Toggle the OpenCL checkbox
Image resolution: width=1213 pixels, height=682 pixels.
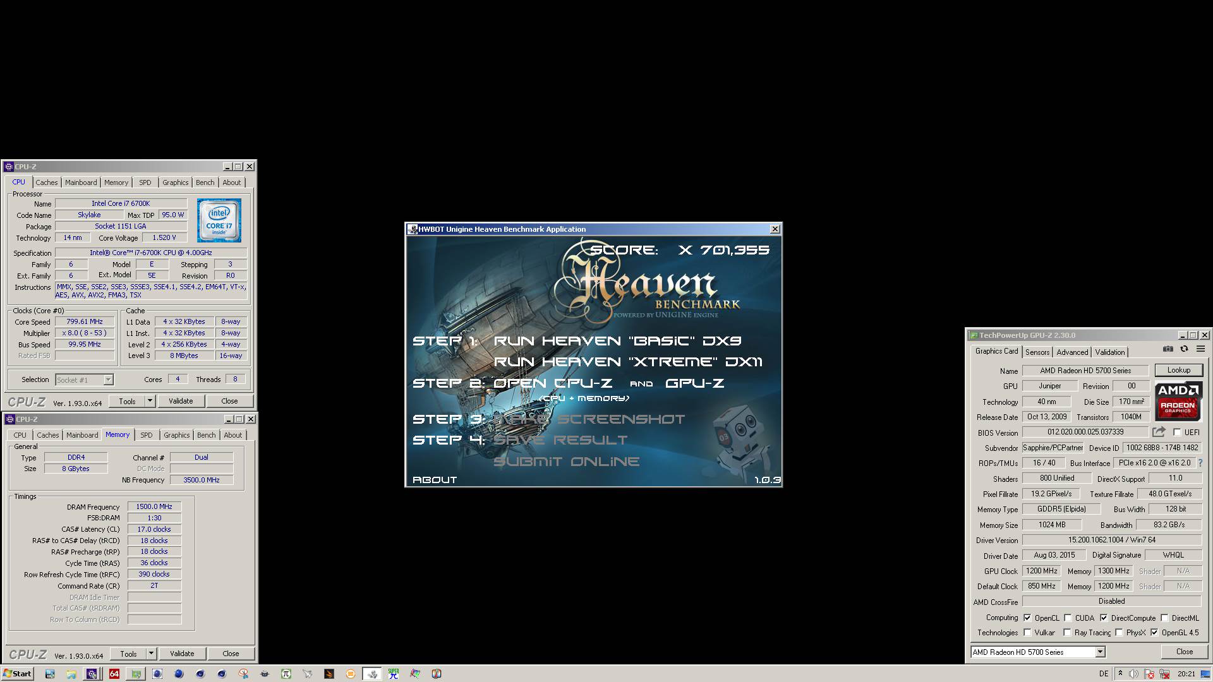click(x=1027, y=618)
